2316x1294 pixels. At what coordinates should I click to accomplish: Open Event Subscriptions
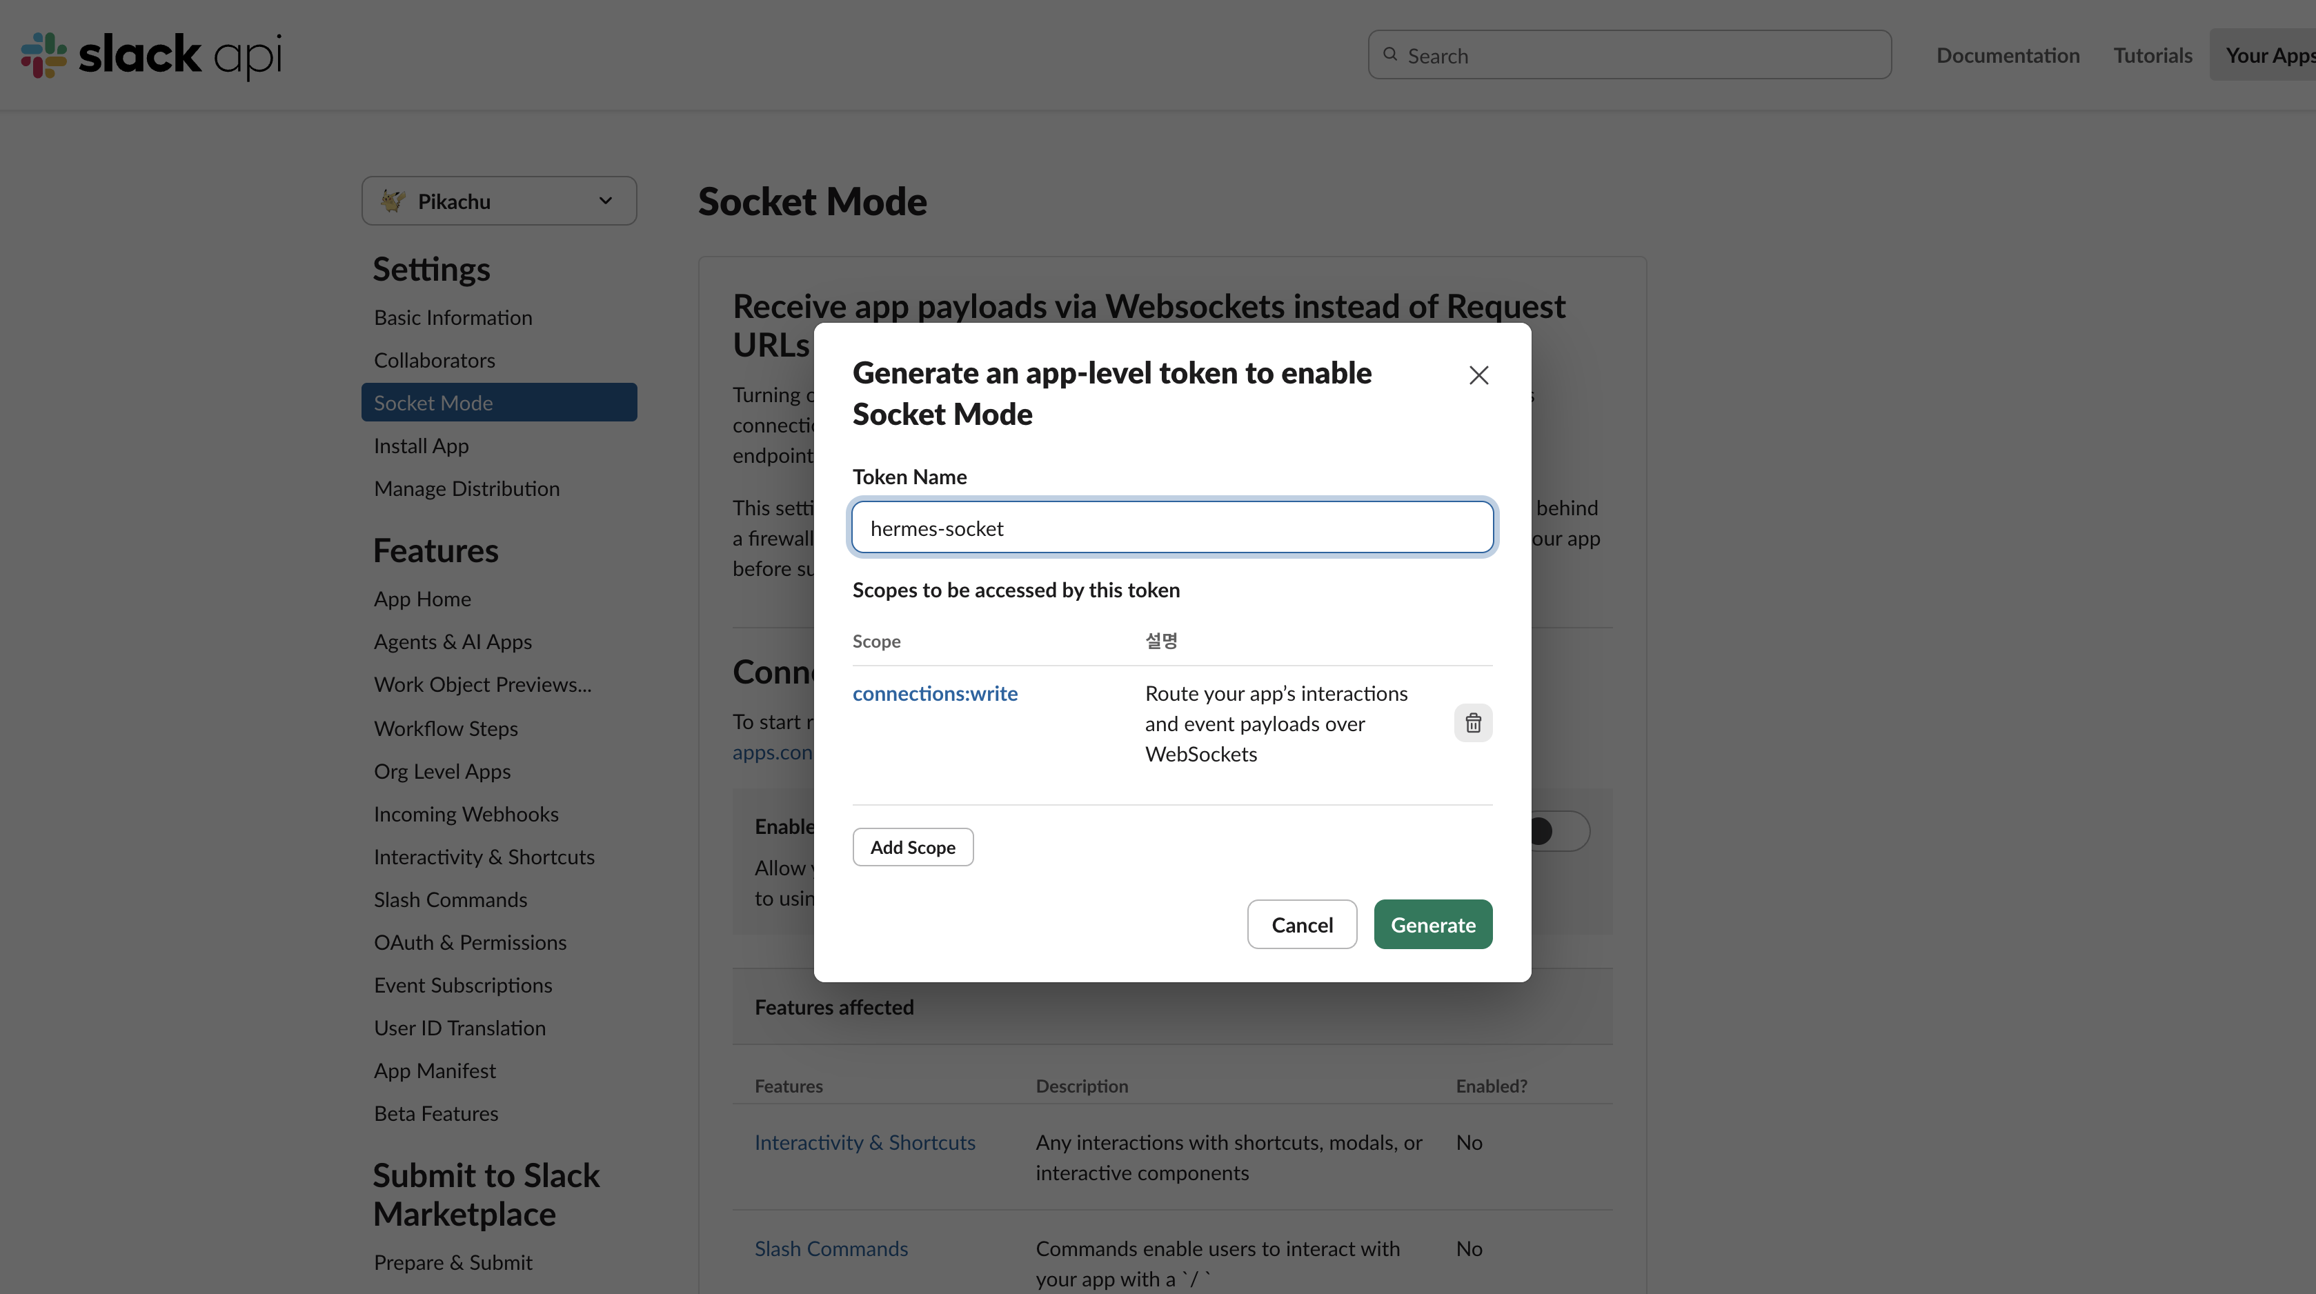tap(463, 986)
